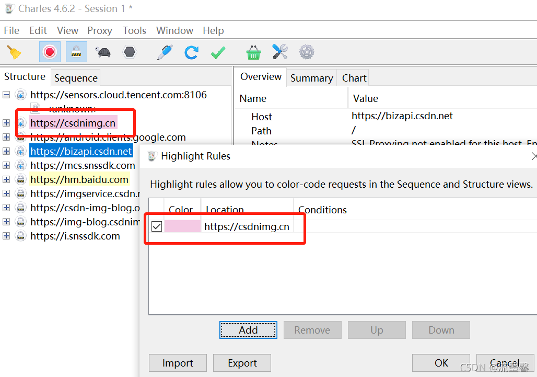537x377 pixels.
Task: Clear the session with the broom icon
Action: point(14,52)
